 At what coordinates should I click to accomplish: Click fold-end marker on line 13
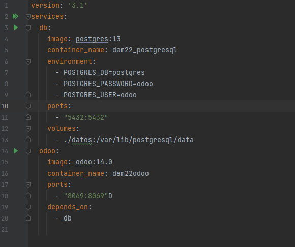[x=28, y=140]
